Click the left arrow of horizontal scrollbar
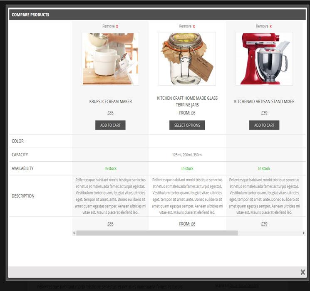310x291 pixels. coord(74,233)
